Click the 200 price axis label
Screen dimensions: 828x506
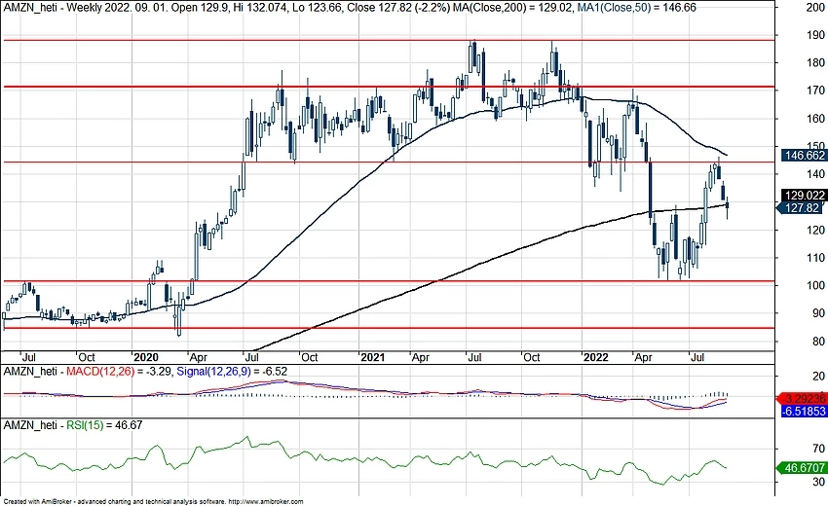pos(816,8)
